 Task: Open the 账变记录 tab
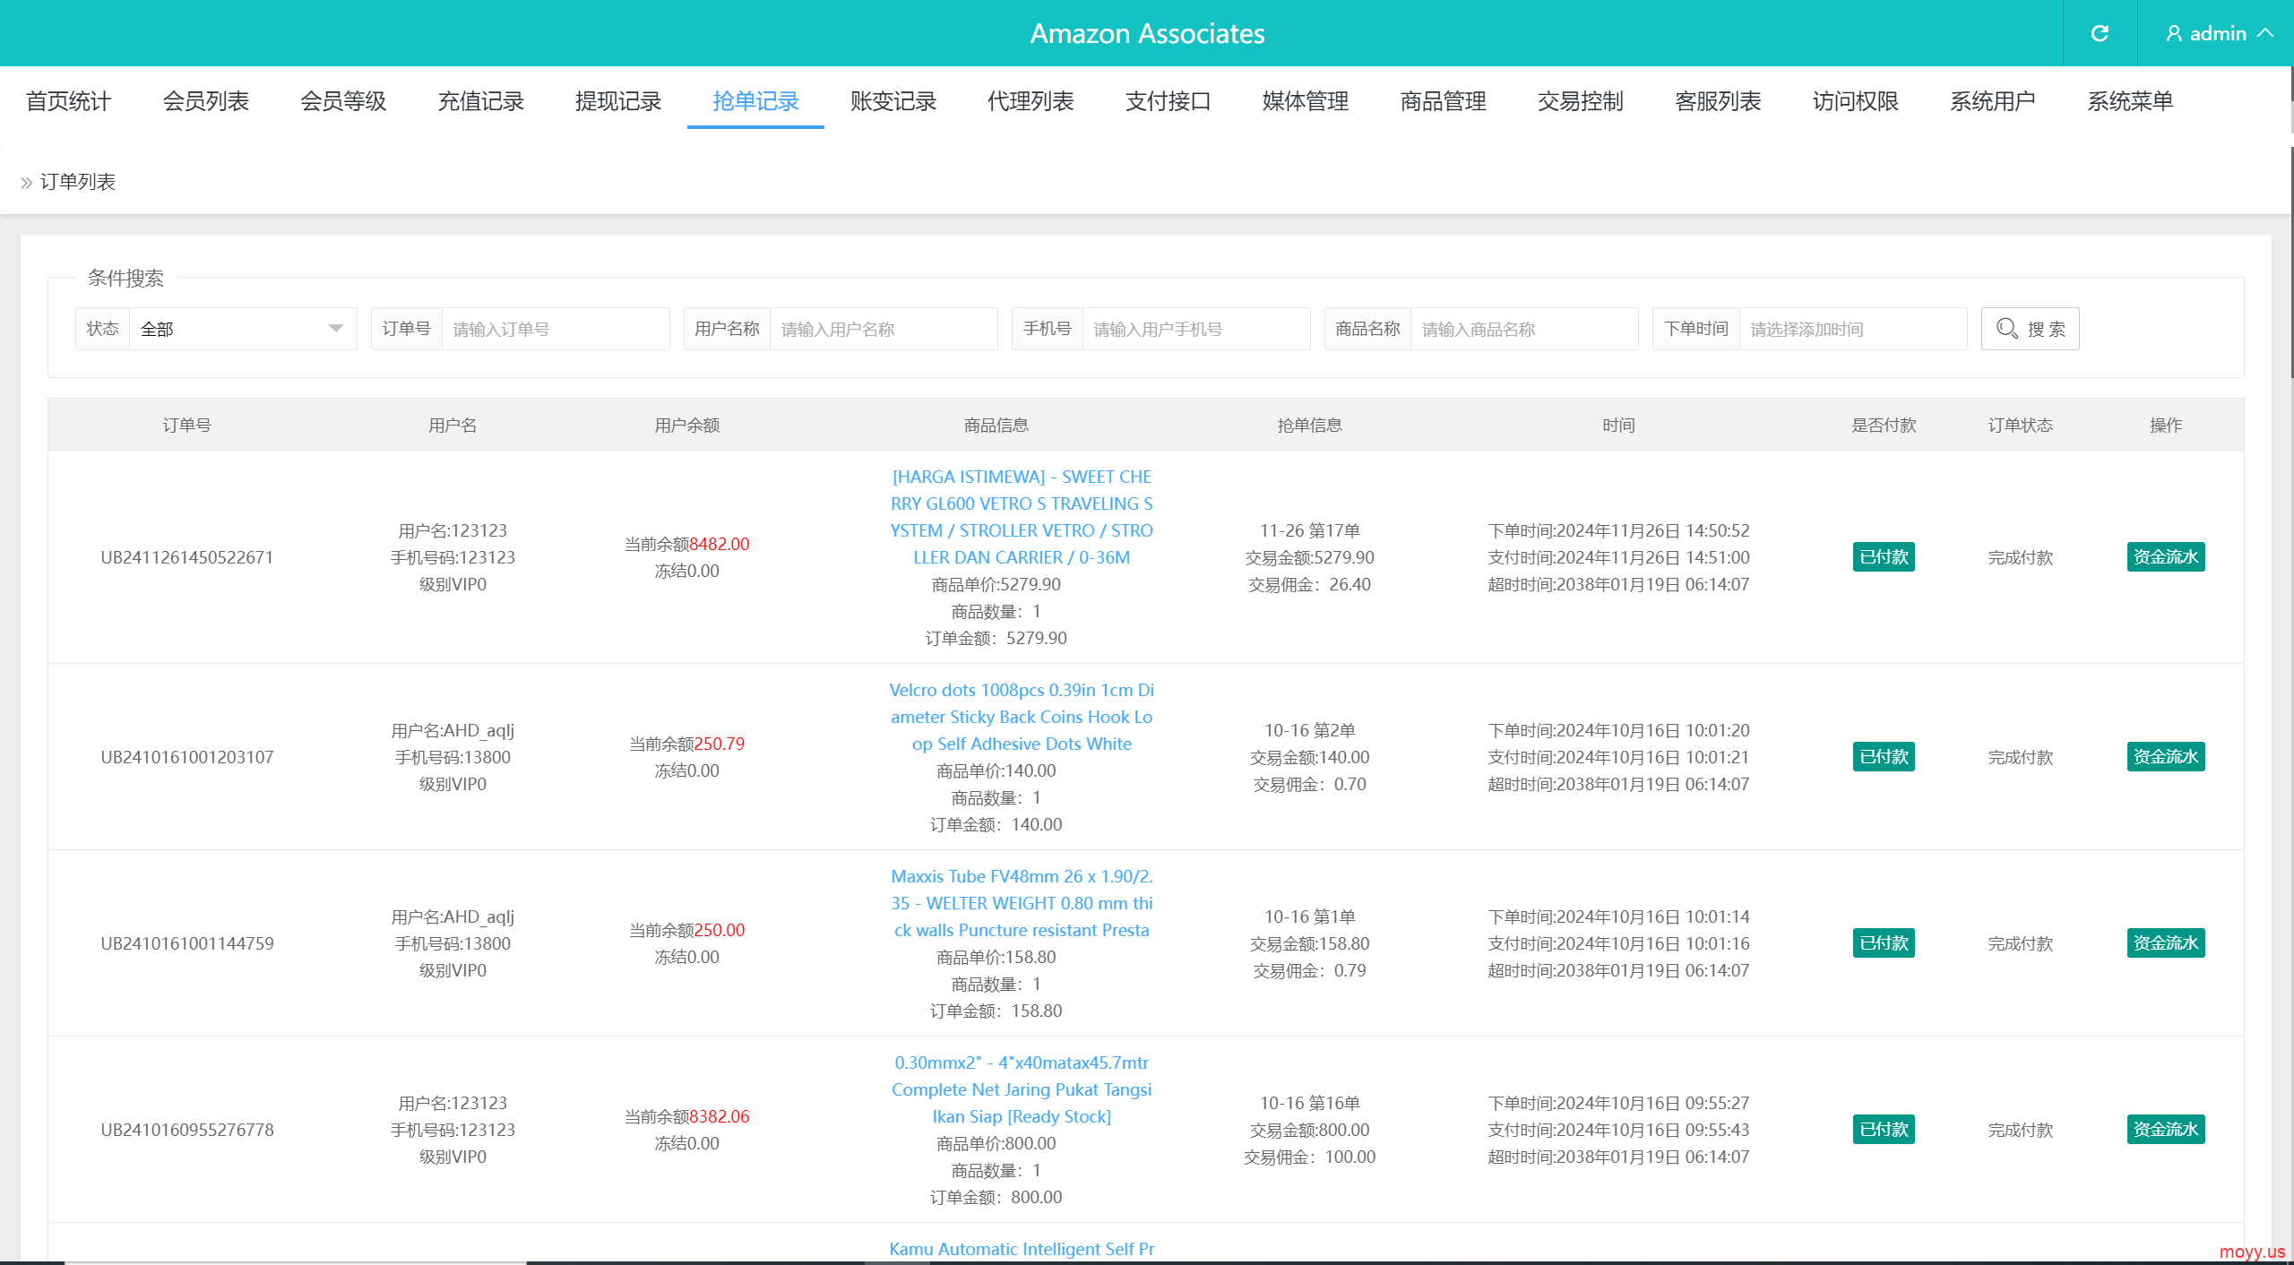[893, 101]
